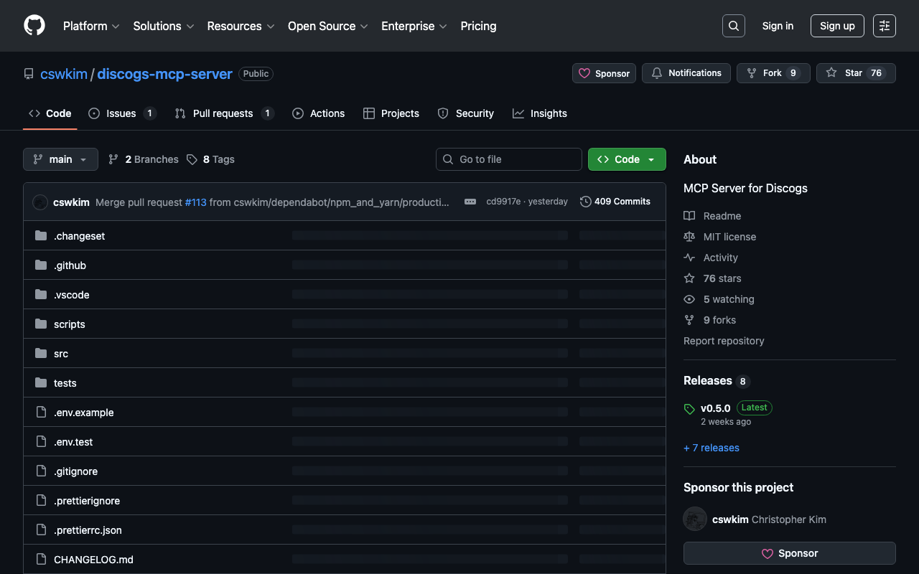The image size is (919, 574).
Task: Click the Sign up button
Action: (836, 26)
